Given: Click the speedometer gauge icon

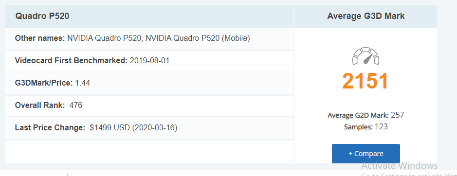Looking at the screenshot, I should (x=366, y=56).
